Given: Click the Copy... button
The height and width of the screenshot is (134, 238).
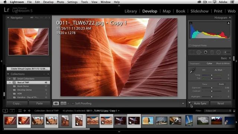Looking at the screenshot, I should tap(17, 103).
